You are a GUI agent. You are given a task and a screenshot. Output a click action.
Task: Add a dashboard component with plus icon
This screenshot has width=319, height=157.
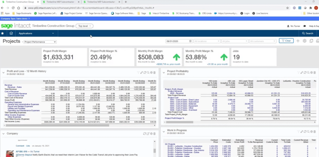[298, 41]
